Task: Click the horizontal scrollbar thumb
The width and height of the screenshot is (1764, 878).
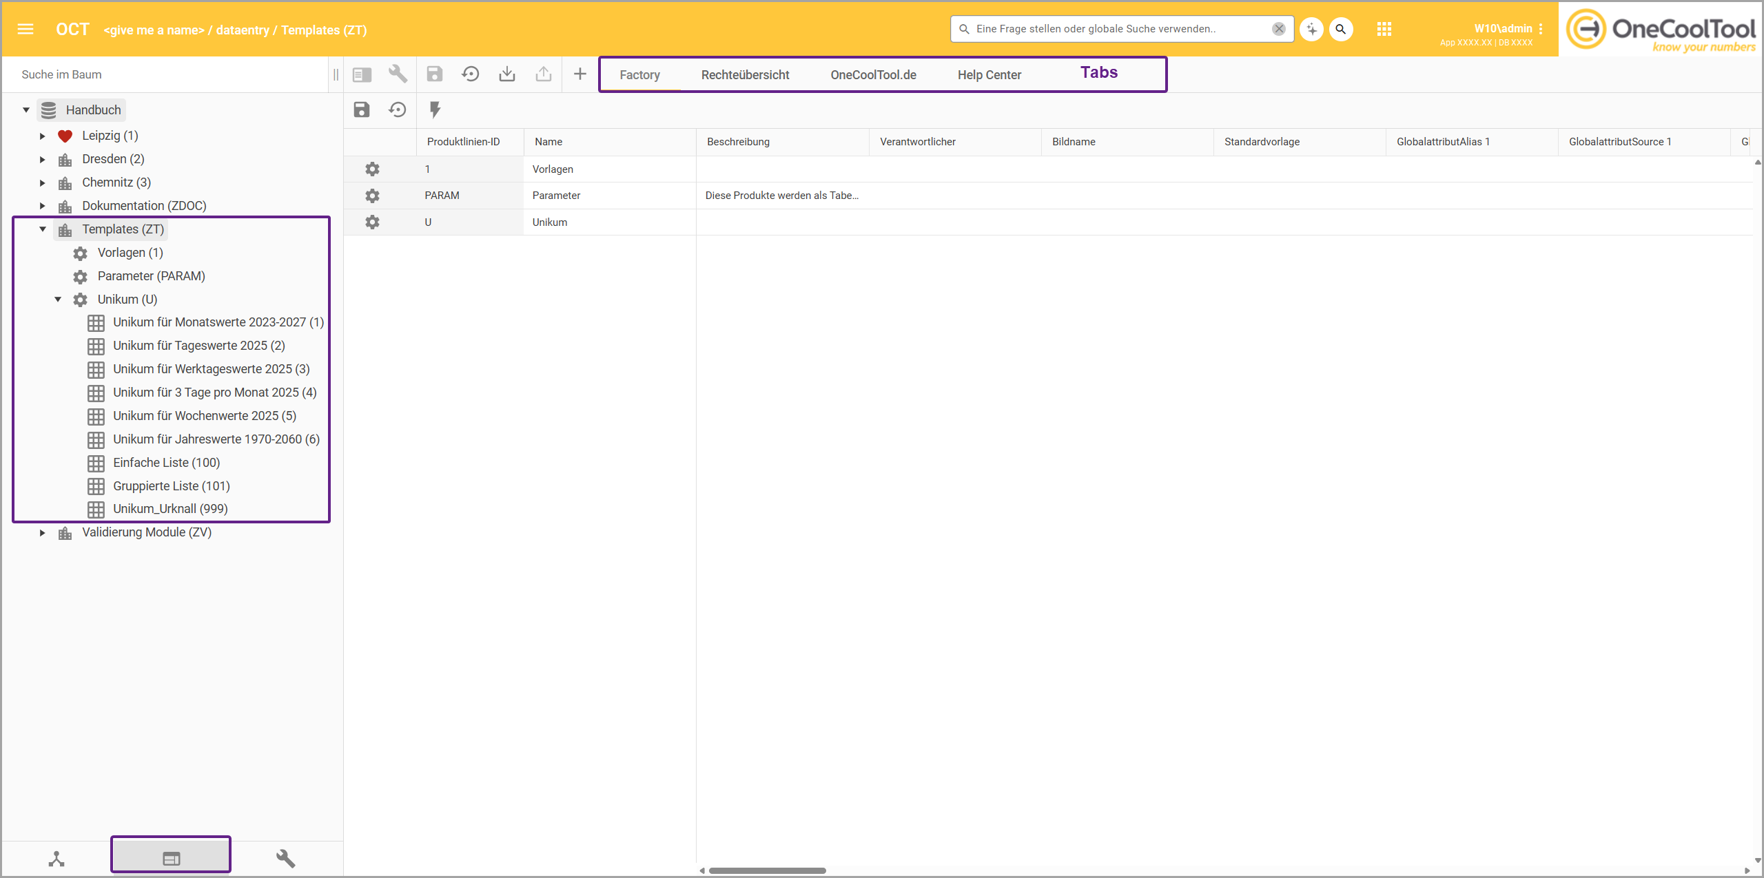Action: (767, 870)
